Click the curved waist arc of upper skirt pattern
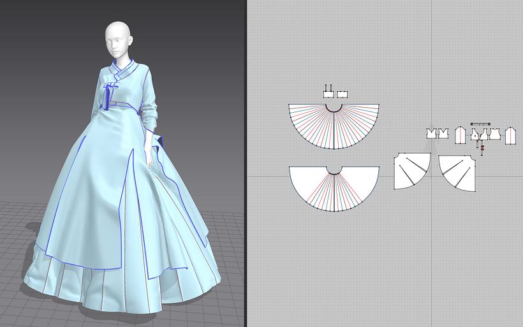This screenshot has height=327, width=523. (x=334, y=111)
